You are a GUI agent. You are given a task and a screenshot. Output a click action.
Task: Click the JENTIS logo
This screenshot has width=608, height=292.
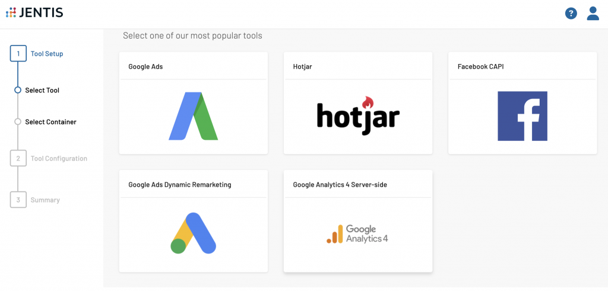pyautogui.click(x=34, y=13)
